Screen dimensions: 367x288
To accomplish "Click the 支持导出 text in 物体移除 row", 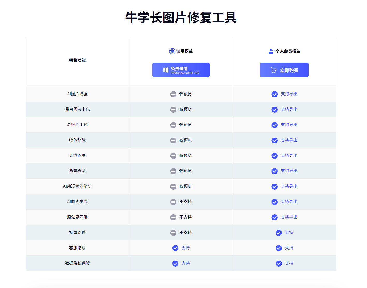I will 289,140.
